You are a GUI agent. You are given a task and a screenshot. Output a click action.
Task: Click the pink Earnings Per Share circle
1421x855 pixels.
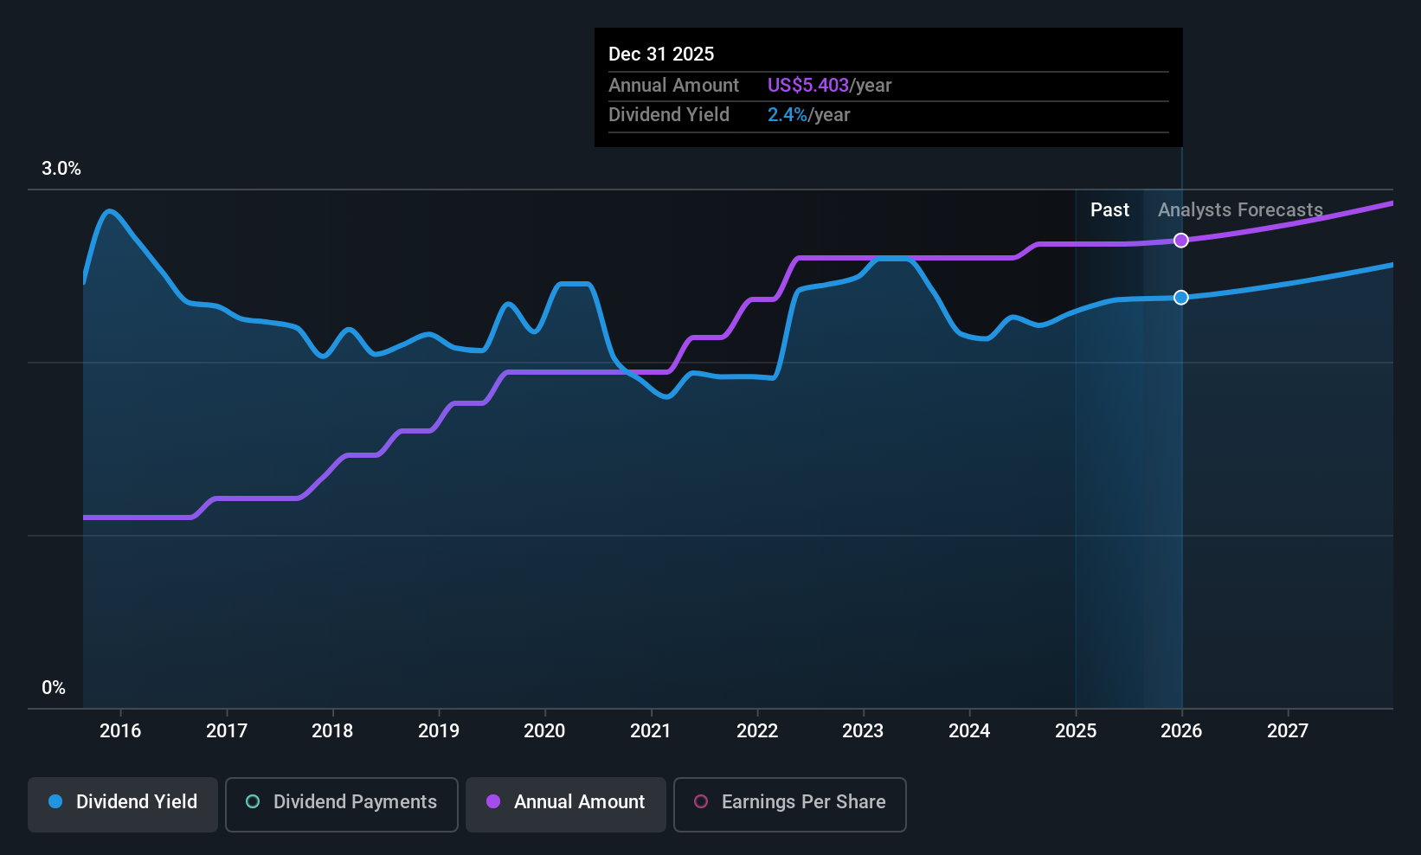(701, 802)
